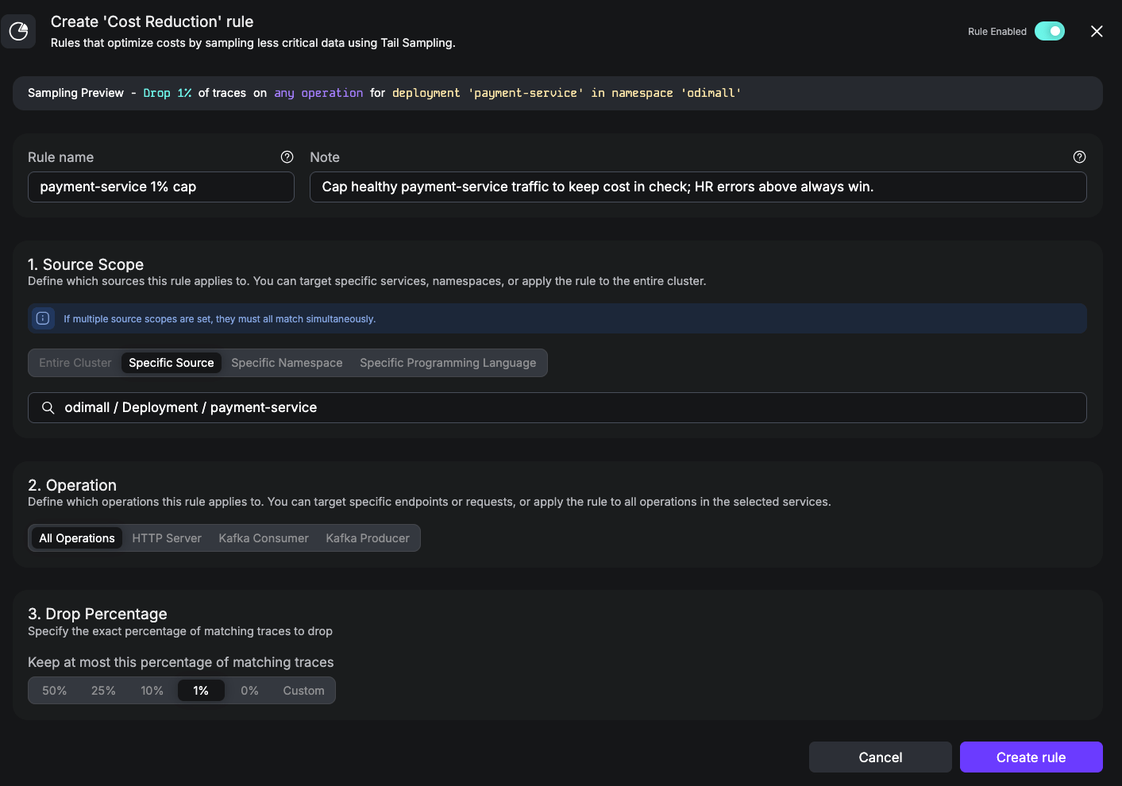Choose All Operations option
This screenshot has width=1122, height=786.
[x=77, y=538]
